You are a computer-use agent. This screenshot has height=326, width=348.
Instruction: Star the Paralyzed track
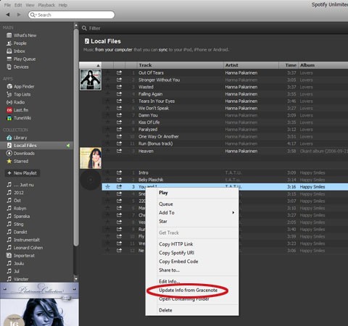coord(108,130)
